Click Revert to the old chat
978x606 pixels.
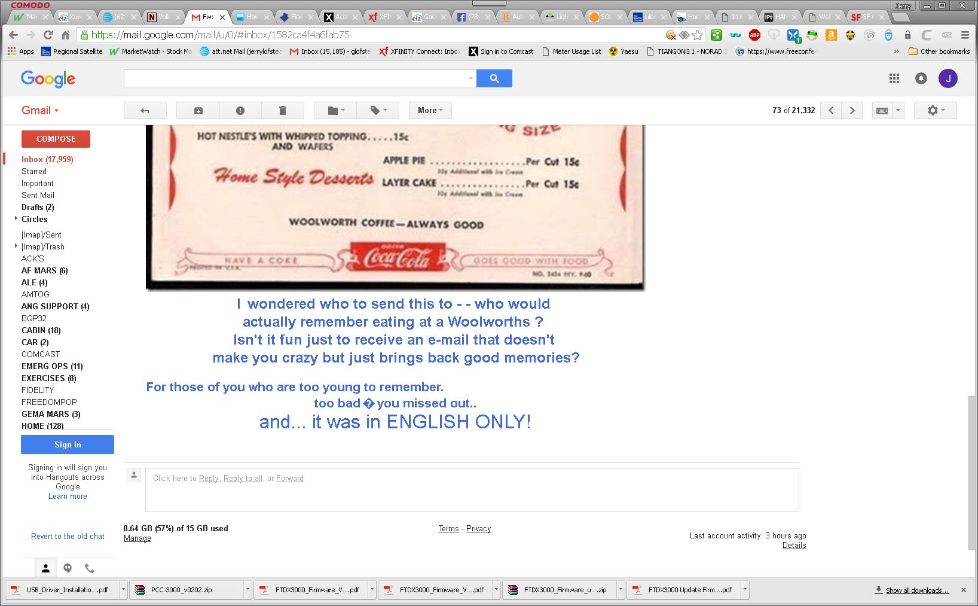[x=68, y=537]
